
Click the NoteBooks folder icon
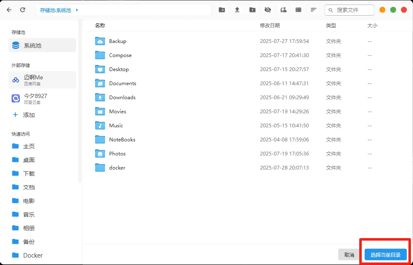100,139
